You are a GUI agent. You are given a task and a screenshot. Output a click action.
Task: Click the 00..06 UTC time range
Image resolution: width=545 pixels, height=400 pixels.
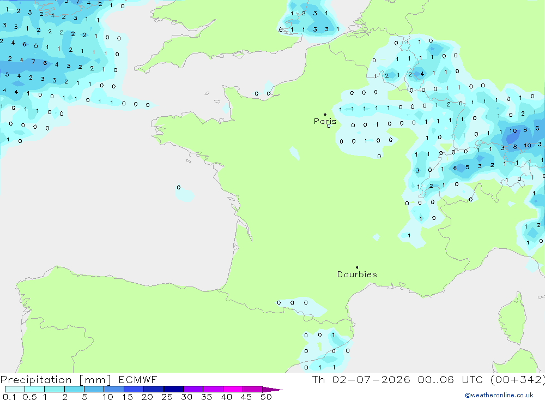[451, 379]
